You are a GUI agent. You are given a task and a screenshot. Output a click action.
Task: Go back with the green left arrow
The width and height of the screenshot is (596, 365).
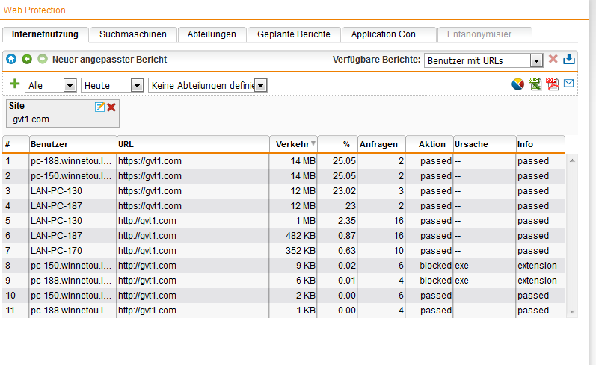(x=27, y=59)
